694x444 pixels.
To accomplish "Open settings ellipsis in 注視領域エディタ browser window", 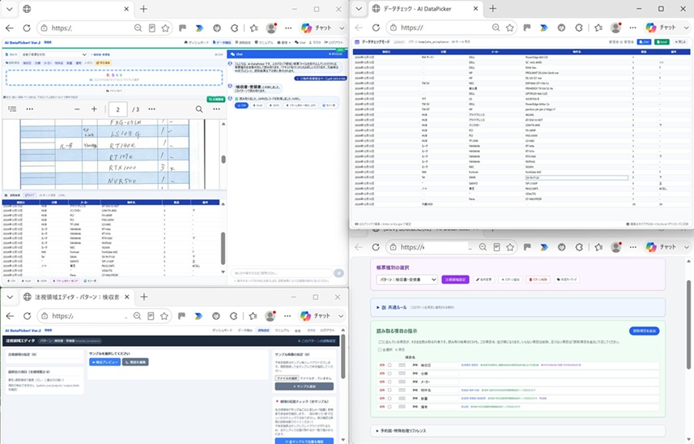I will click(x=287, y=316).
